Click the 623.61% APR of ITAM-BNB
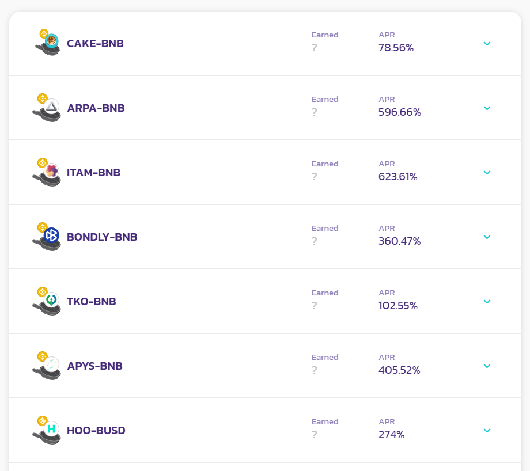The width and height of the screenshot is (530, 471). 398,177
